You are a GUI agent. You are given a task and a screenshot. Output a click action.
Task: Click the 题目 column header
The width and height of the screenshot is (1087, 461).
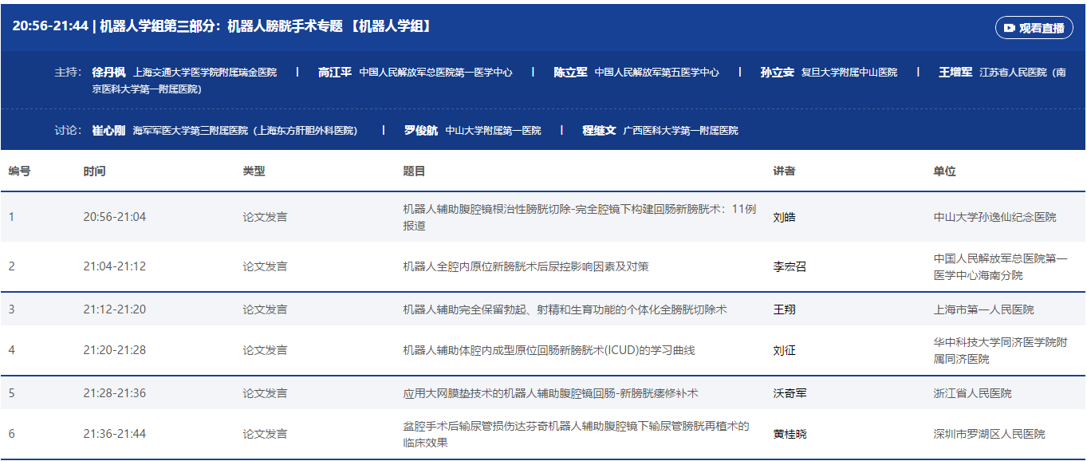(414, 171)
